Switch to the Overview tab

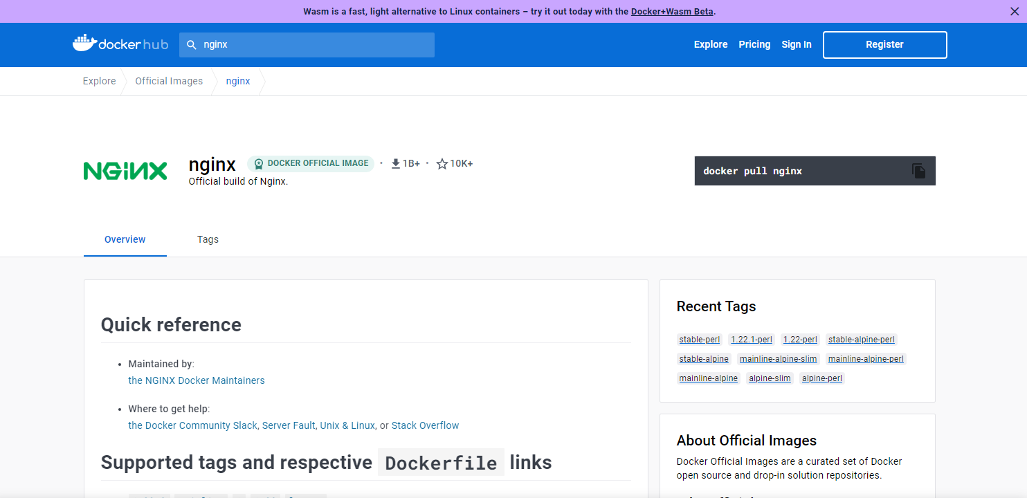[125, 239]
